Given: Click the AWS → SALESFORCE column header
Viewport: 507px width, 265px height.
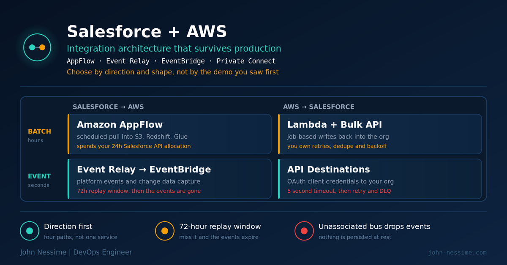Looking at the screenshot, I should pos(319,107).
